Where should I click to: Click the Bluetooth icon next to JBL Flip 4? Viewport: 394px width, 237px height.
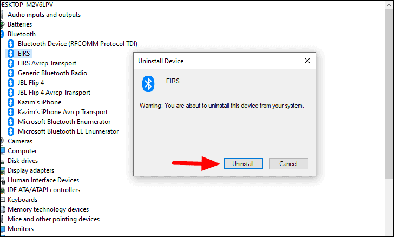(11, 83)
